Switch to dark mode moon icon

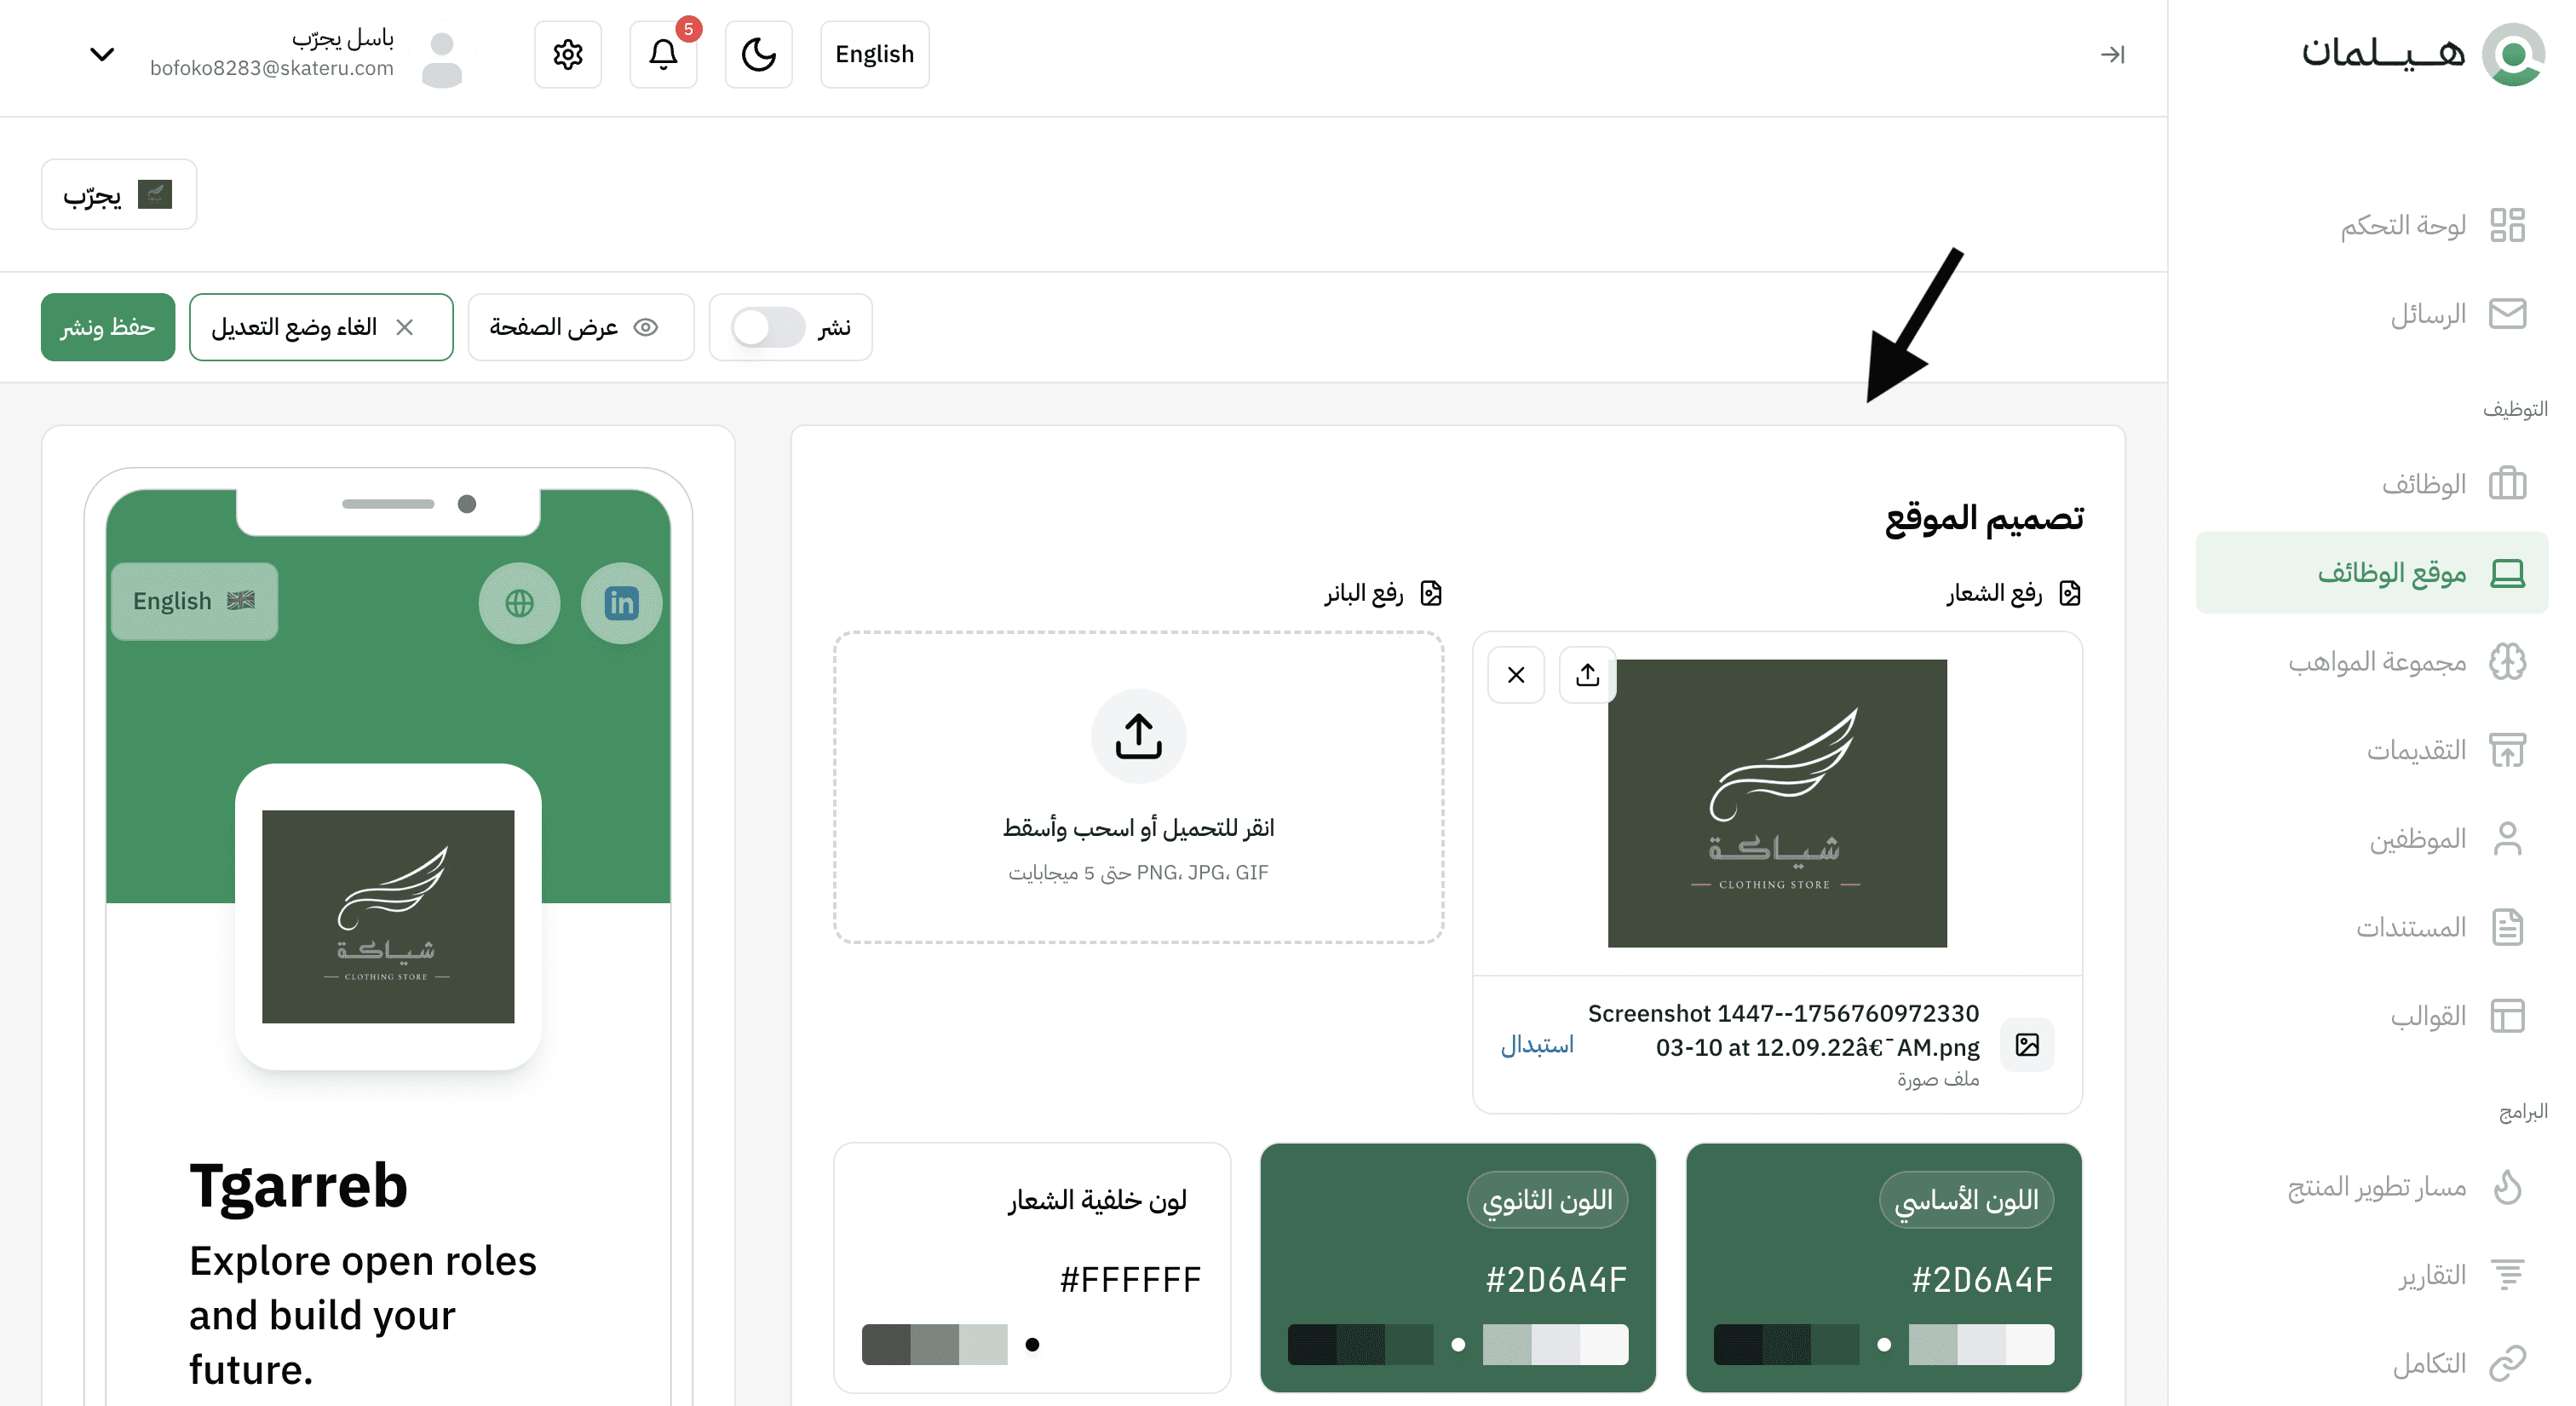tap(758, 54)
